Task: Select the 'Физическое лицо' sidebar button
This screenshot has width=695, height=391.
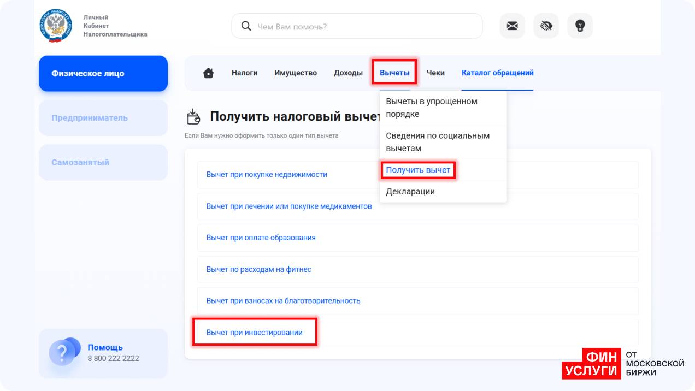Action: [103, 73]
